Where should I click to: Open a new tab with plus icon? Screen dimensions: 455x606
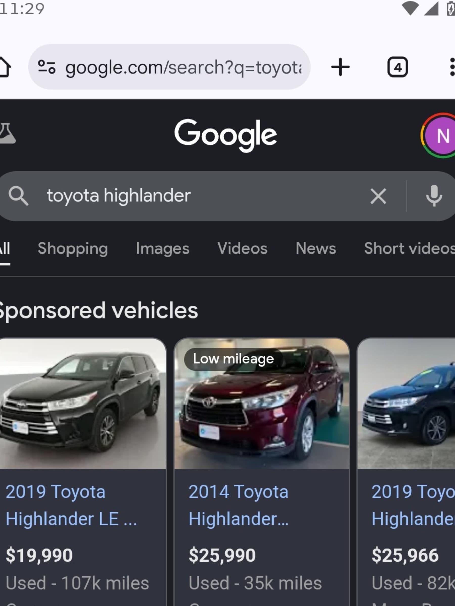340,67
